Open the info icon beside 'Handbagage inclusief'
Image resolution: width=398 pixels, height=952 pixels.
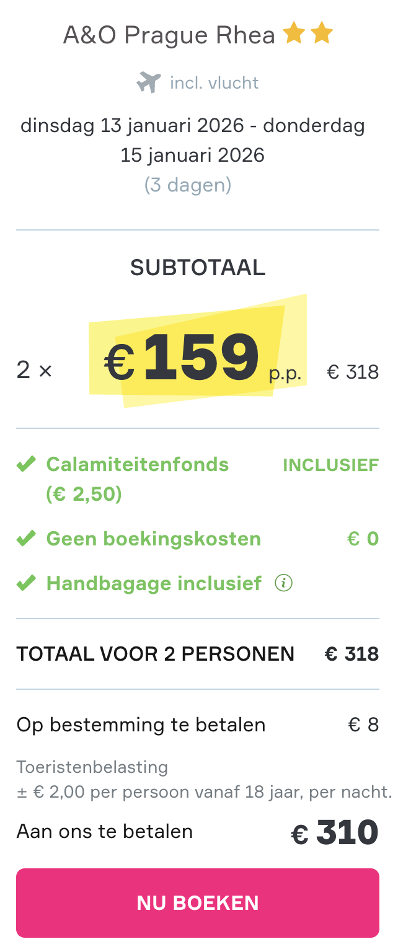(x=284, y=583)
